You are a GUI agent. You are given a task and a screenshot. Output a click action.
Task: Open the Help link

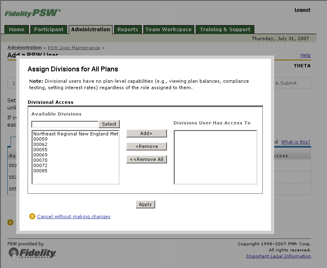coord(305,55)
